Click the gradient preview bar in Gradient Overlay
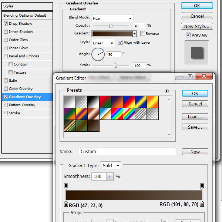Screen dimensions: 222x222 pos(112,34)
